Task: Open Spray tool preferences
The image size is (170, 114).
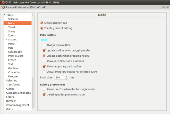Action: click(x=12, y=31)
